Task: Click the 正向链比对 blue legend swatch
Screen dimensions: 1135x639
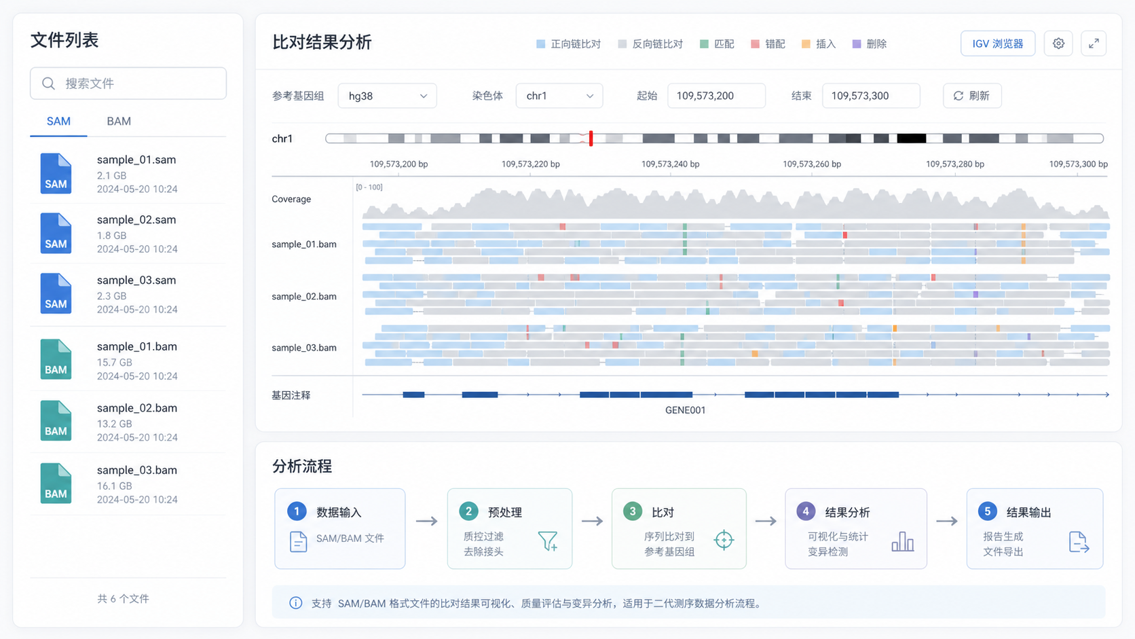Action: pos(541,44)
